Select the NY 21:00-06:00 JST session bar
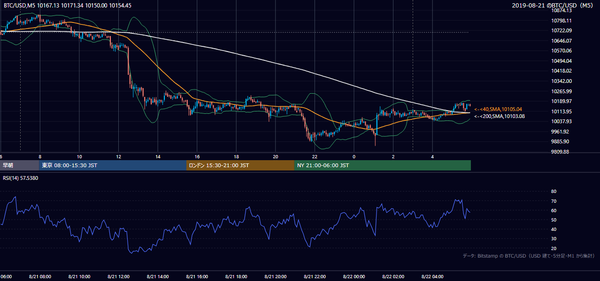Image resolution: width=600 pixels, height=281 pixels. [x=383, y=165]
